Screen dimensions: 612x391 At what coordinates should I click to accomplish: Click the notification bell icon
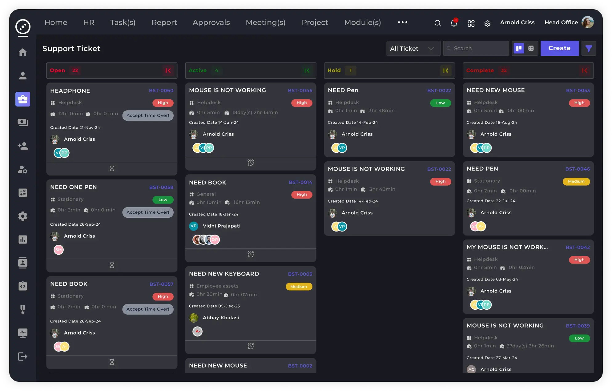tap(453, 23)
